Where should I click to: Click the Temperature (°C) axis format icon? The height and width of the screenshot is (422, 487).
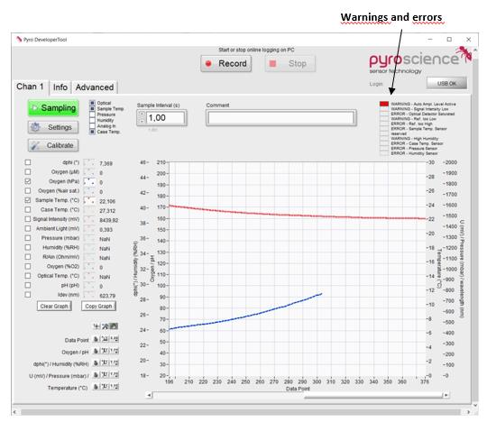click(x=115, y=387)
